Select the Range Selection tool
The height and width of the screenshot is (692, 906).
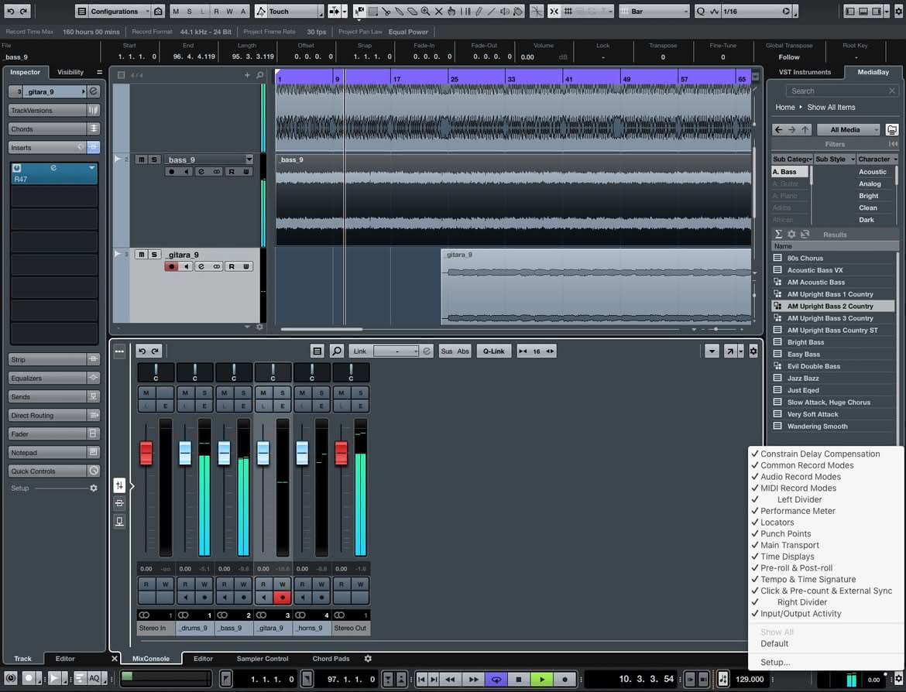coord(373,11)
